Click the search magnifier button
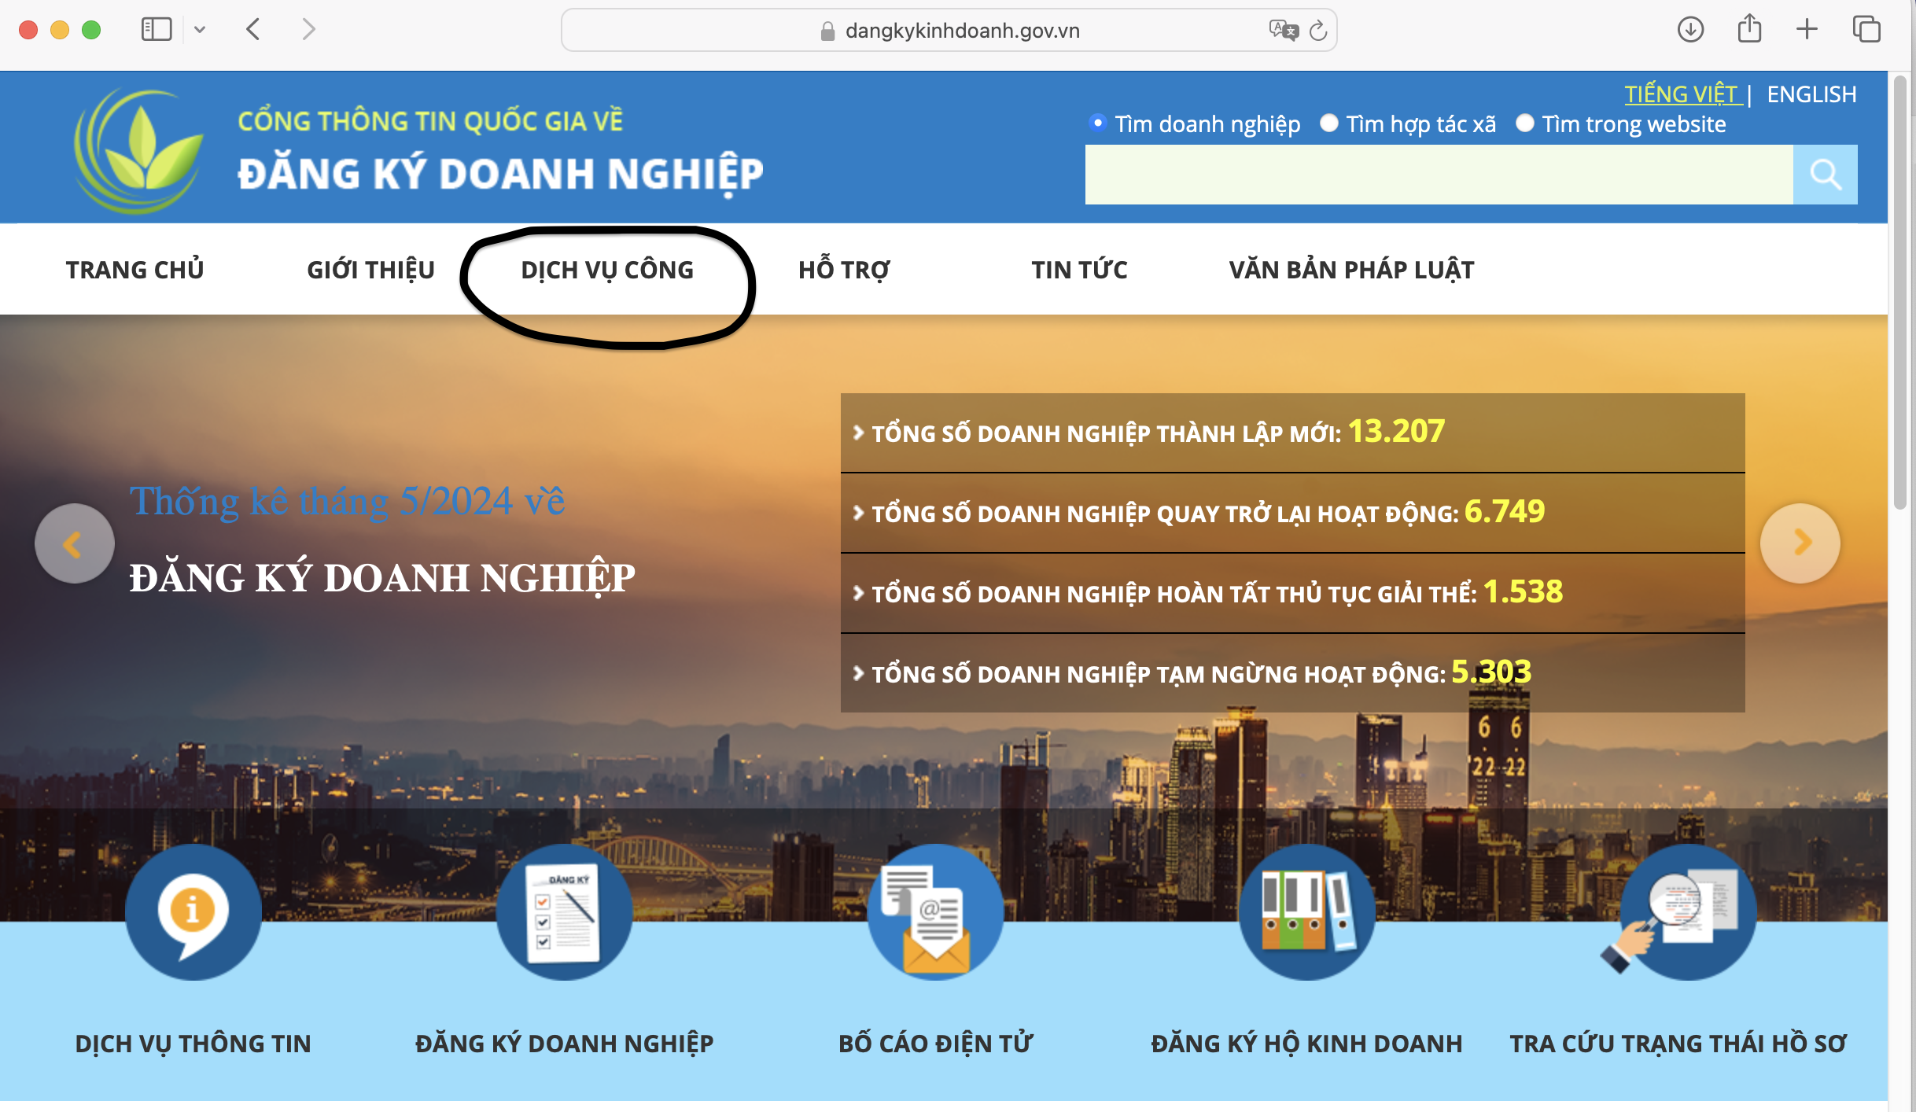The width and height of the screenshot is (1916, 1112). coord(1825,175)
